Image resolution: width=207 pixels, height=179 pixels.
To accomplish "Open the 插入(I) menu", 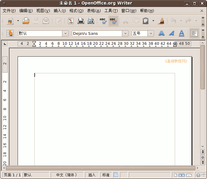I will (x=60, y=11).
